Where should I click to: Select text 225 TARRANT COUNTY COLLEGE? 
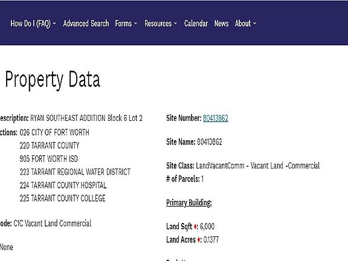pyautogui.click(x=63, y=198)
